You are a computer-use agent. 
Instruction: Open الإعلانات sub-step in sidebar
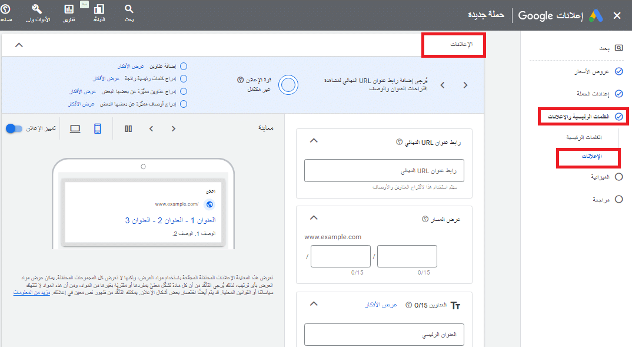pyautogui.click(x=592, y=156)
